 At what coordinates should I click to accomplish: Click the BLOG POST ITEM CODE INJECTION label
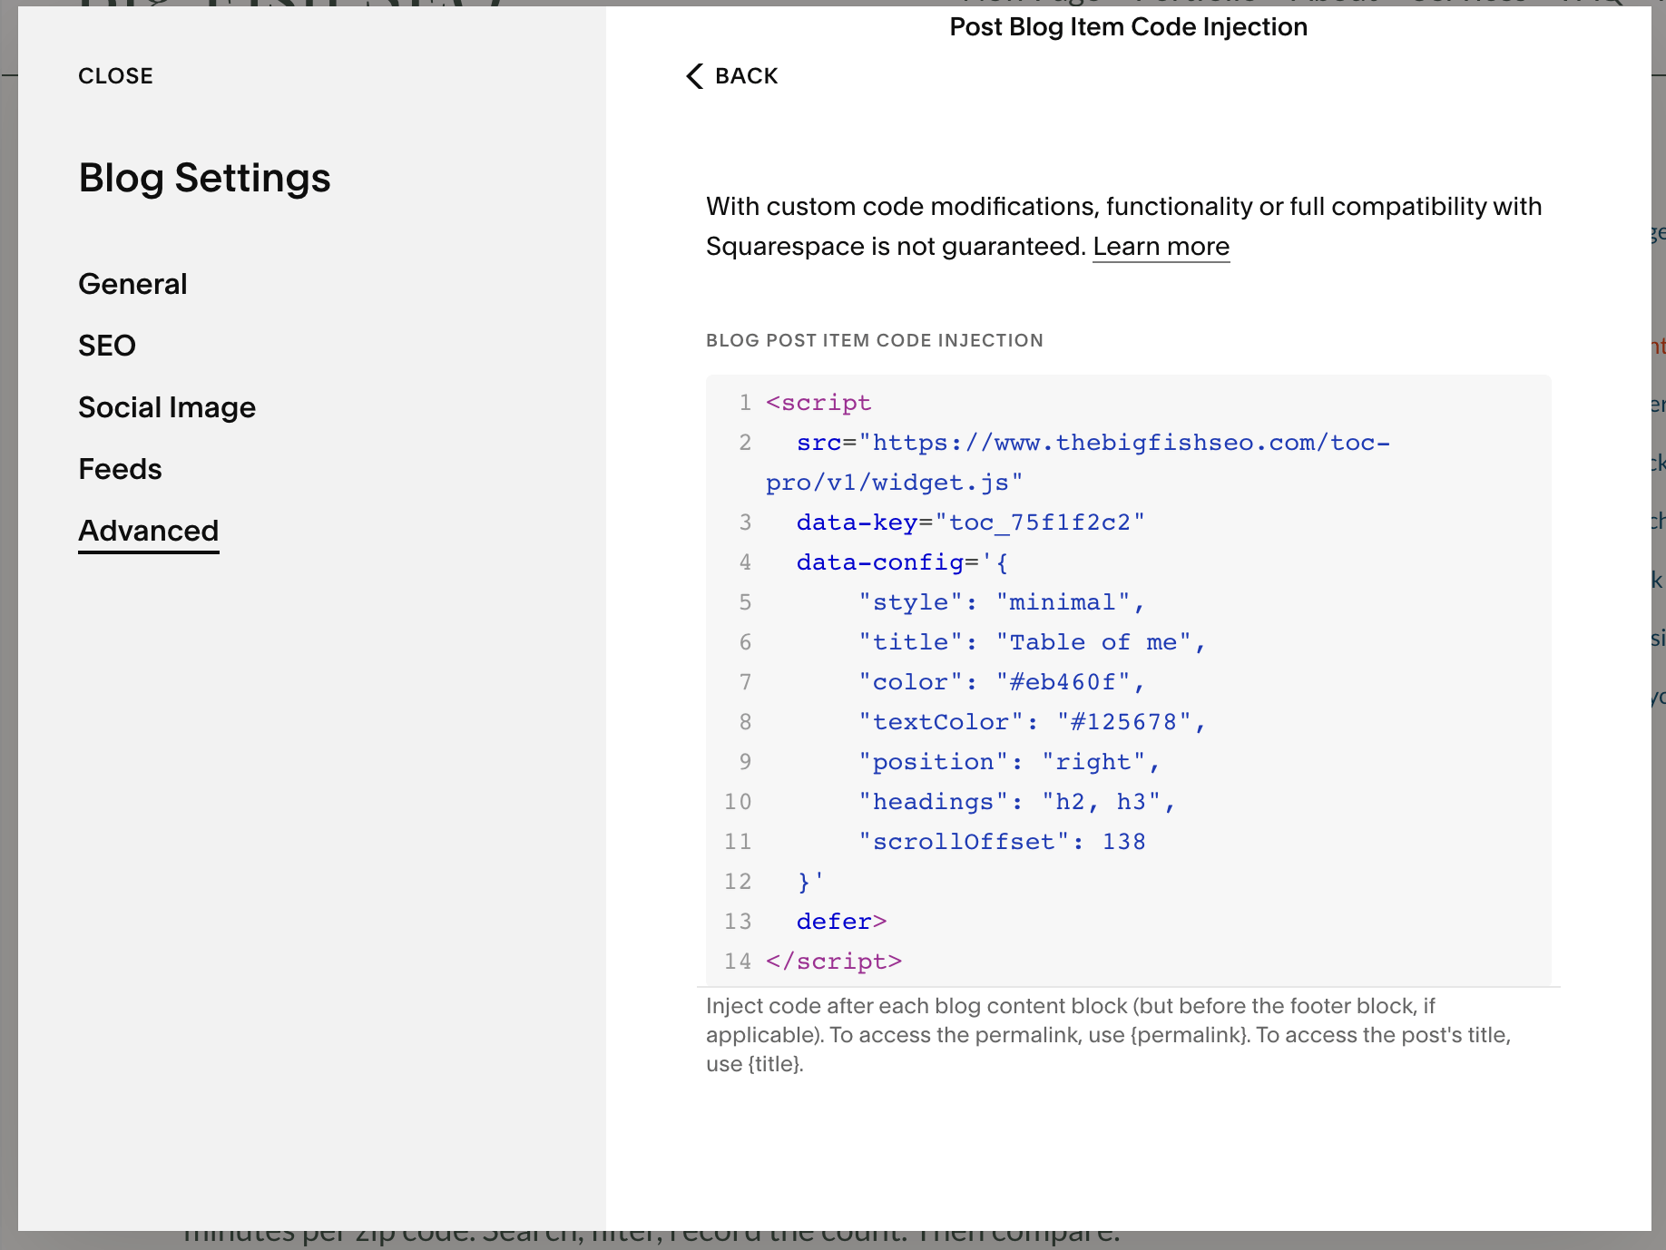(x=875, y=340)
